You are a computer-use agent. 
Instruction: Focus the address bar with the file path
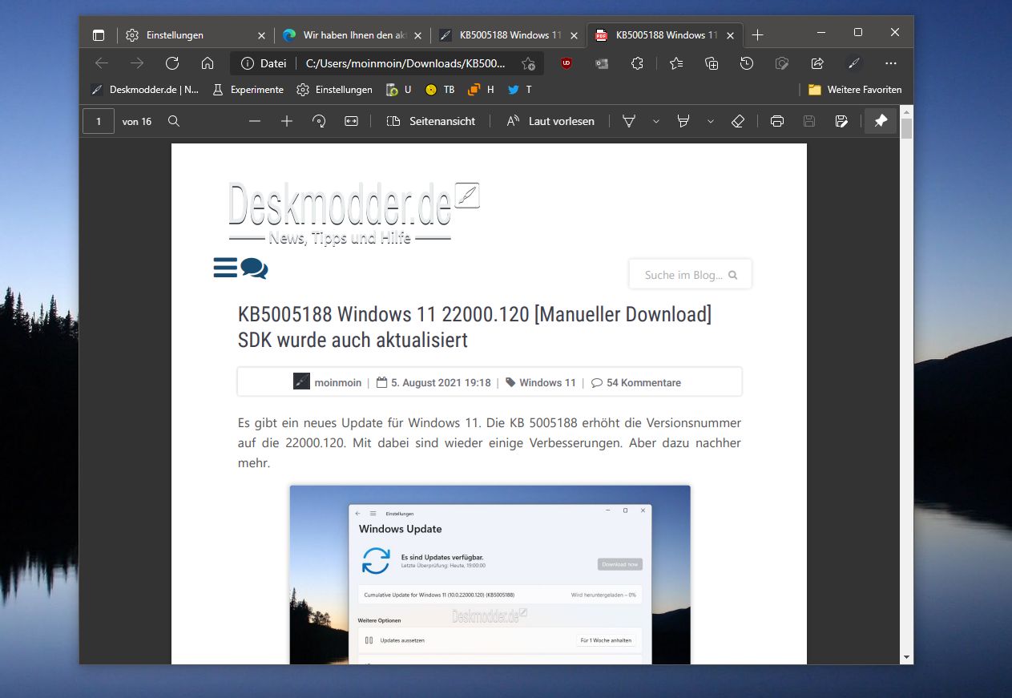(405, 63)
